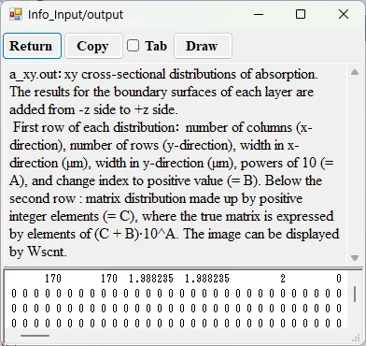Click the second 170 value in data header
Screen dimensions: 366x346
coord(109,278)
